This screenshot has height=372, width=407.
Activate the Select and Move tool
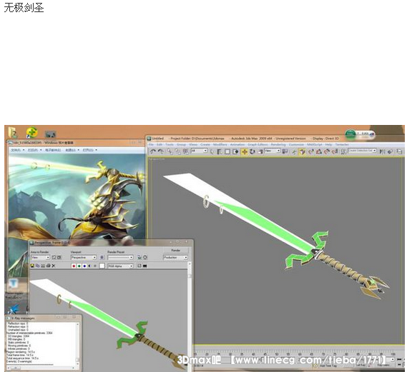click(x=244, y=151)
